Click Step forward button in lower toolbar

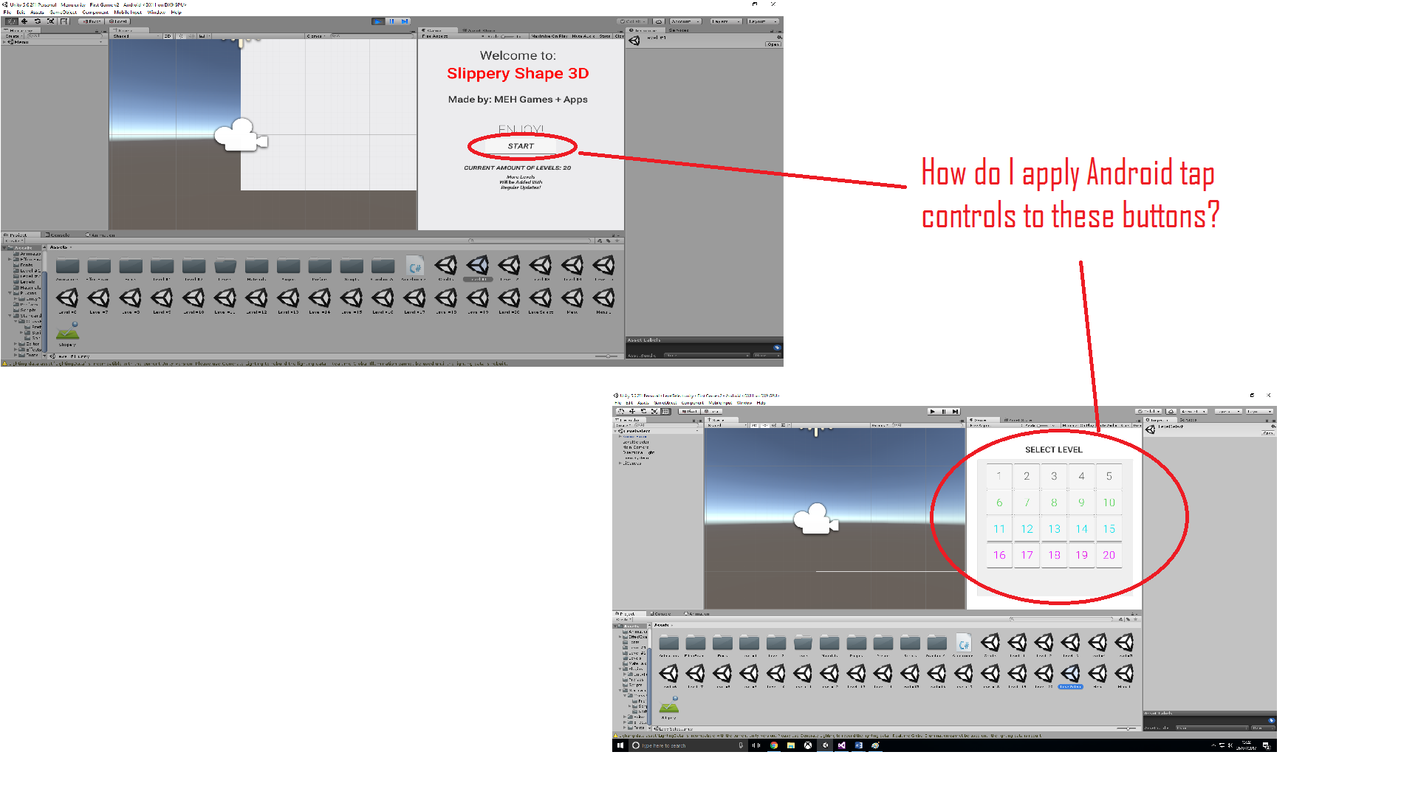[x=955, y=412]
